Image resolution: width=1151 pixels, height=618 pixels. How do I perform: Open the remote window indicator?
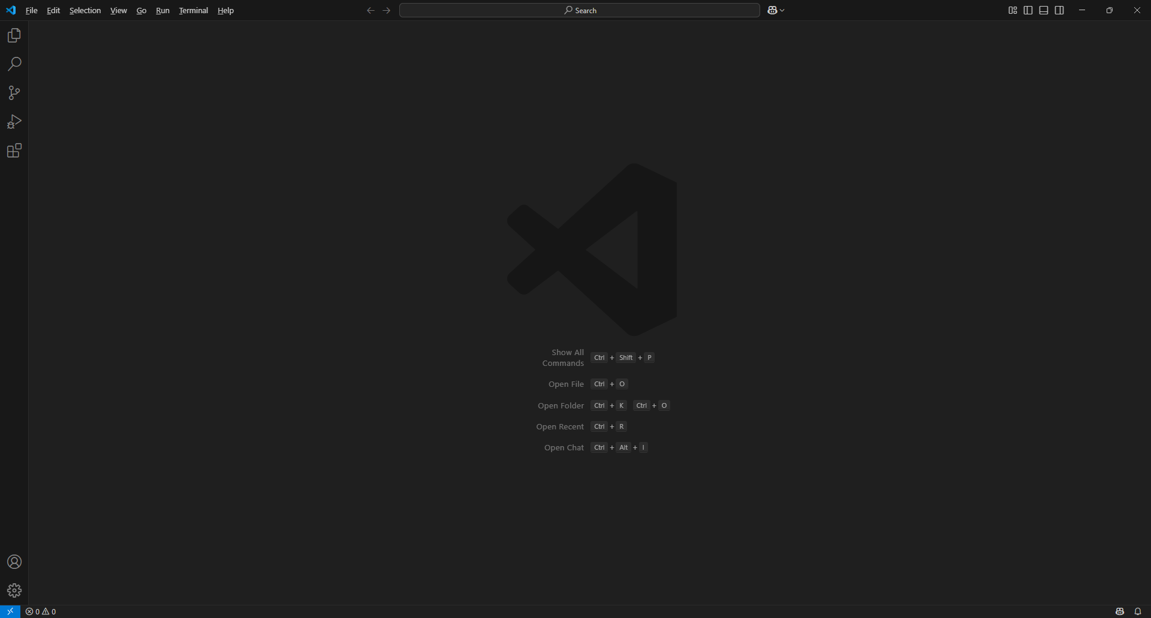click(10, 611)
